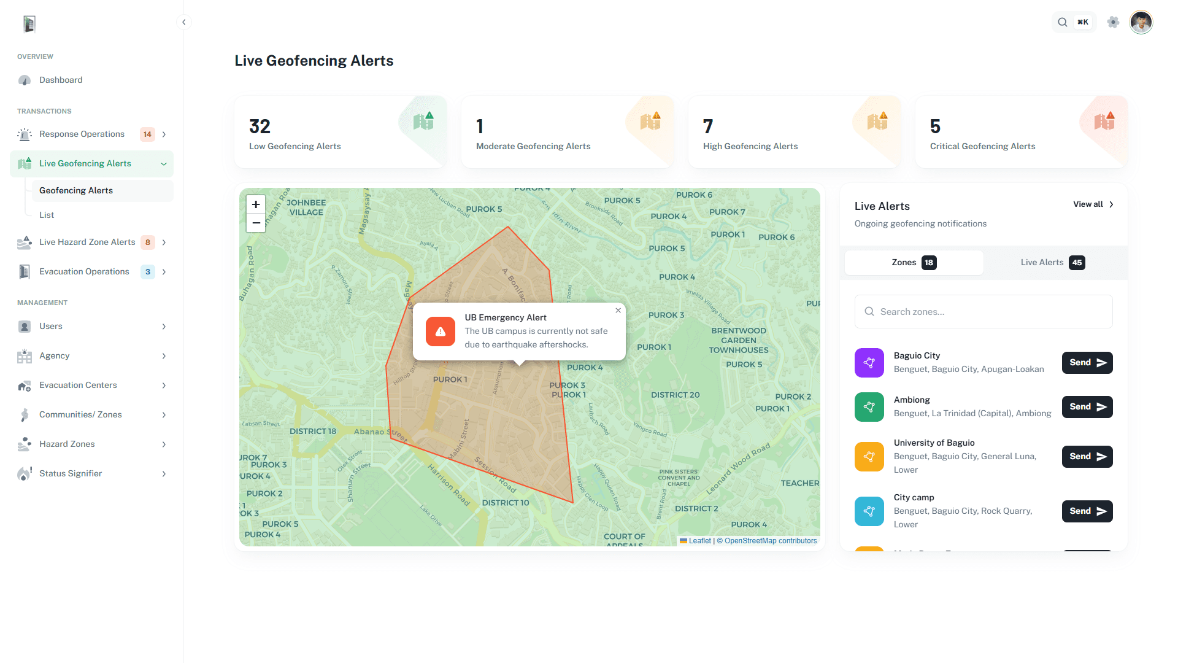
Task: Click the Hazard Zones icon
Action: [x=25, y=444]
